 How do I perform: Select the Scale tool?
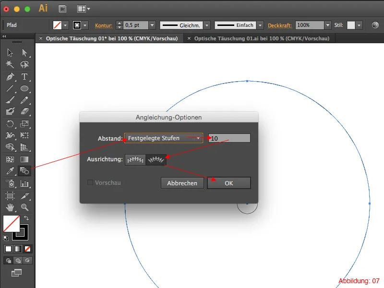click(x=24, y=124)
